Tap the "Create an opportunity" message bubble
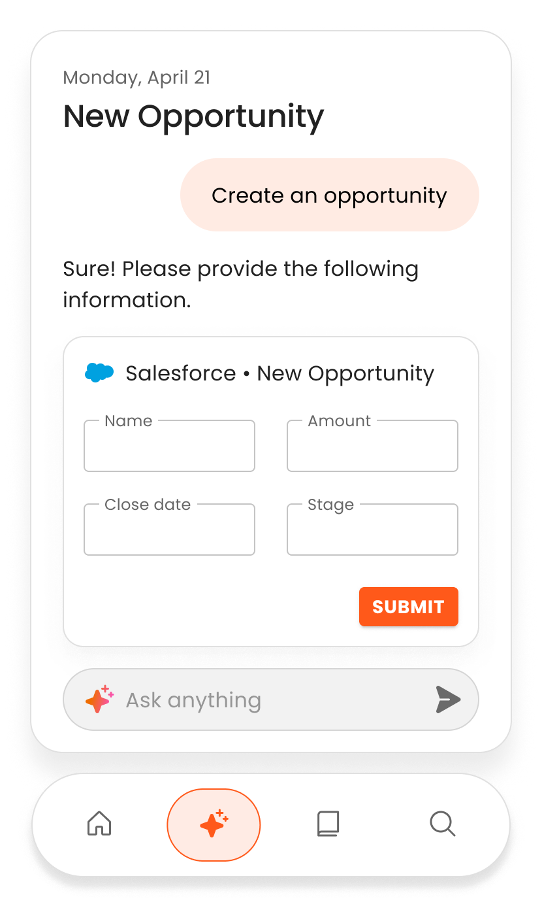Viewport: 542px width, 910px height. [329, 195]
